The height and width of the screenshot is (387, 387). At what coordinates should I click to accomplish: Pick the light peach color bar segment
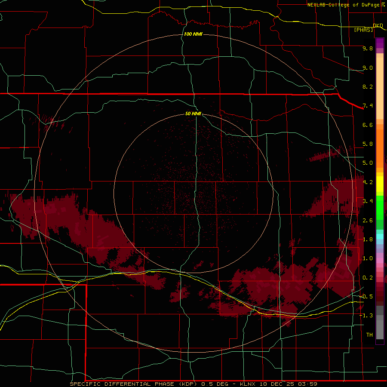pos(380,88)
